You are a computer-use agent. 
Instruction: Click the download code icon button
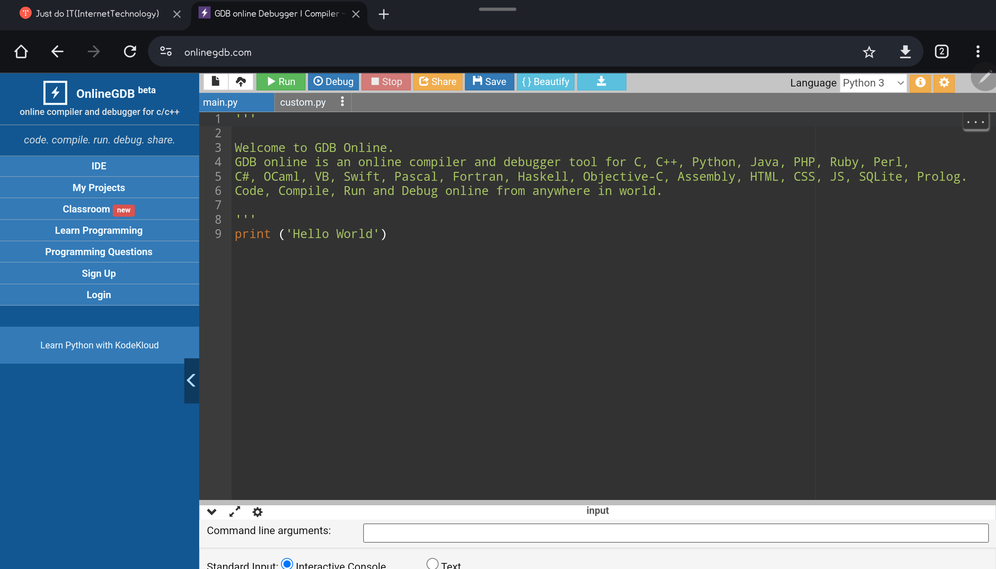(601, 82)
